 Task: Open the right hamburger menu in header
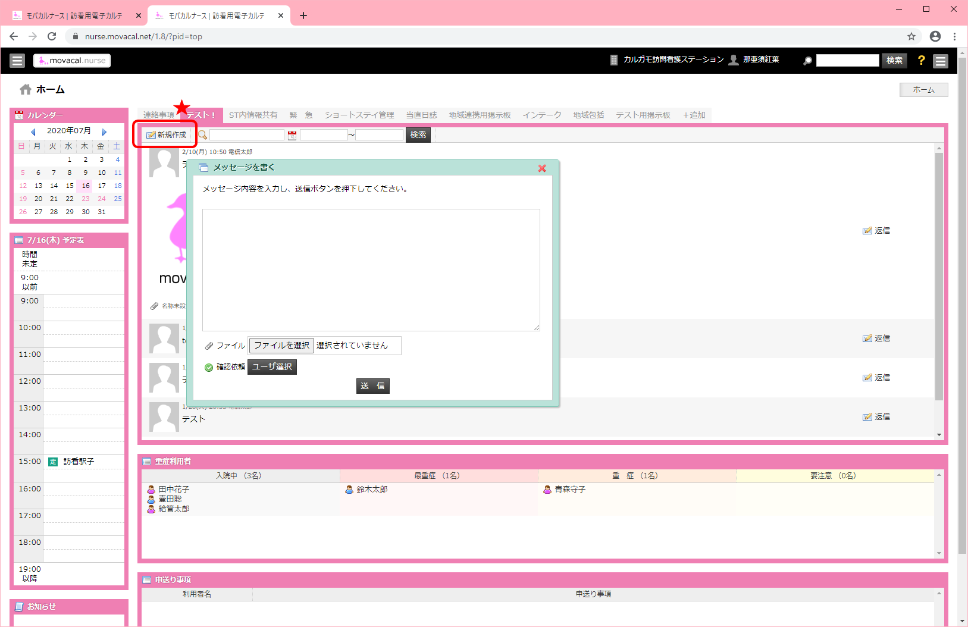coord(941,61)
